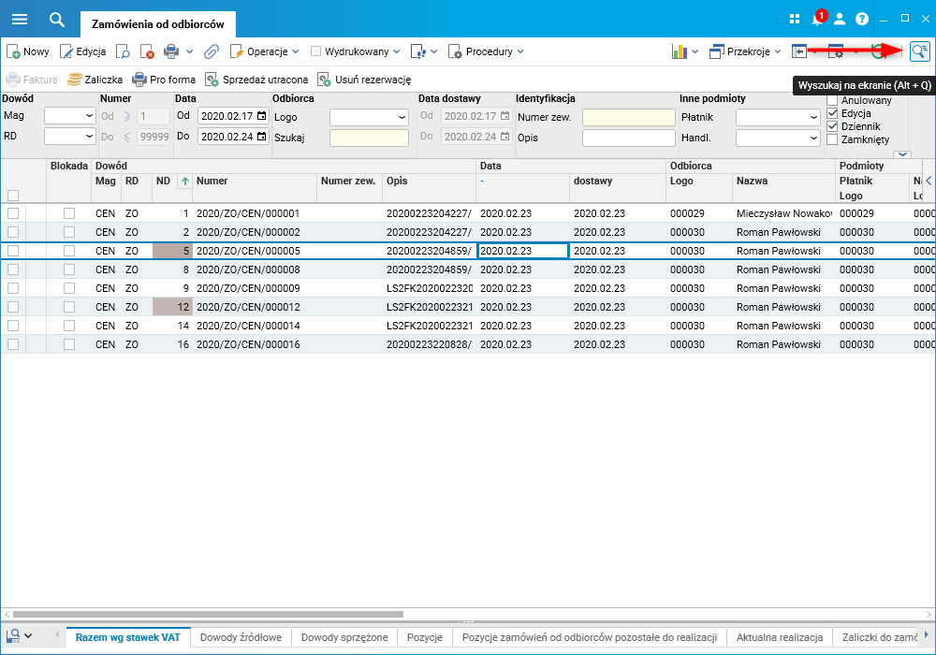
Task: Switch to the Dowody źródłowe tab
Action: pyautogui.click(x=241, y=637)
